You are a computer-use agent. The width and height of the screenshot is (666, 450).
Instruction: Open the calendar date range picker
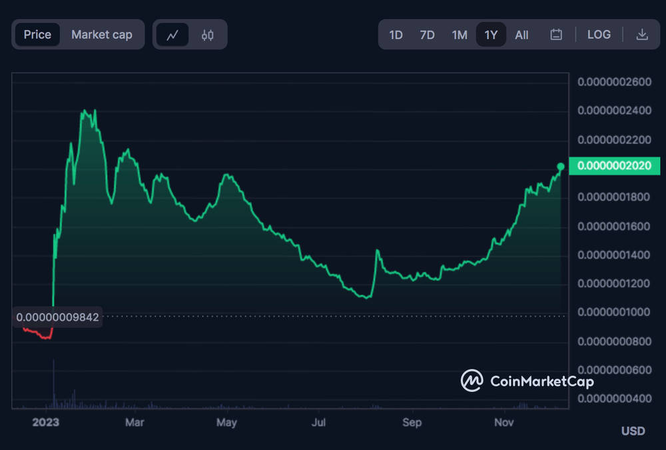pyautogui.click(x=556, y=35)
